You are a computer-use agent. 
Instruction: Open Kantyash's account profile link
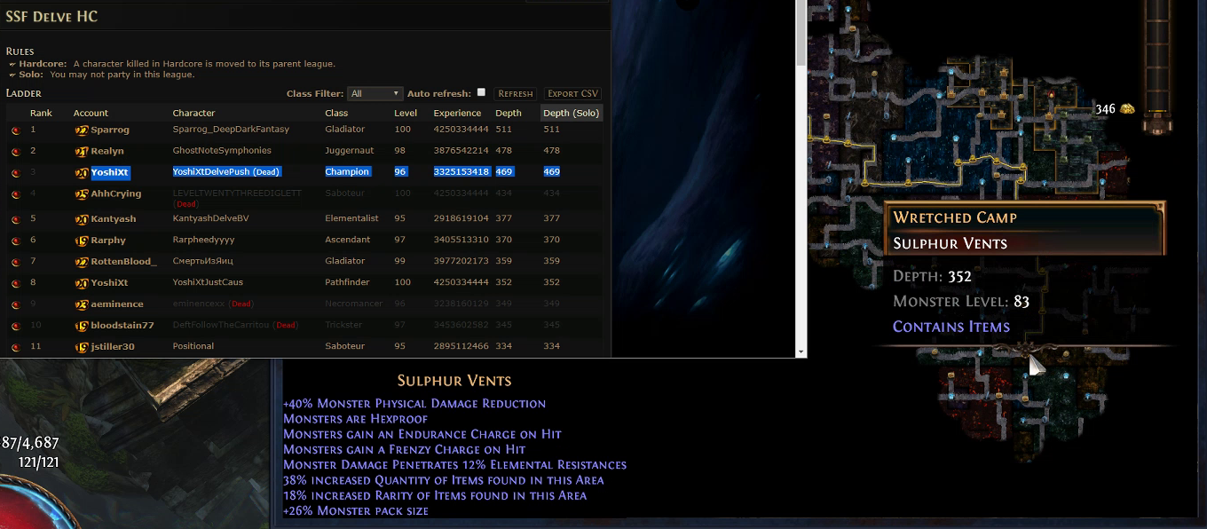pyautogui.click(x=114, y=218)
